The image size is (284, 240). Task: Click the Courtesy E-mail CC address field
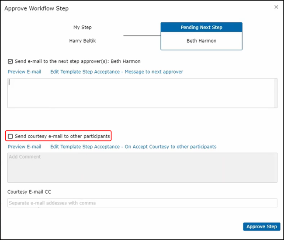coord(142,203)
